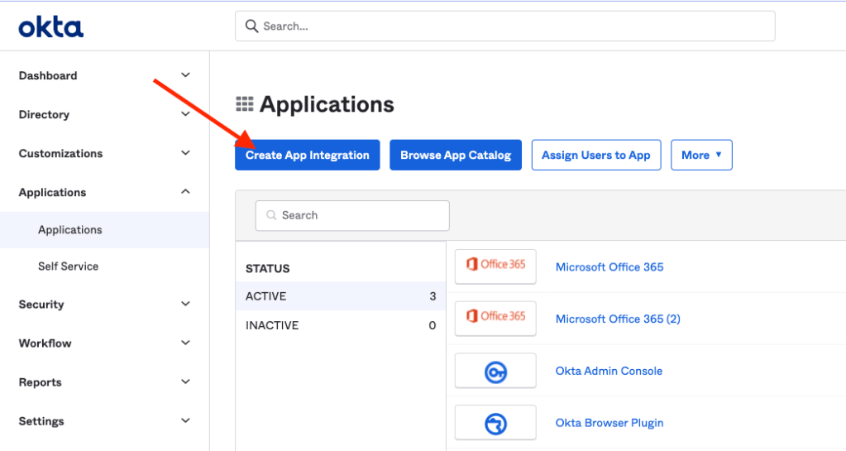The height and width of the screenshot is (451, 846).
Task: Click the Okta Admin Console key icon
Action: 495,371
